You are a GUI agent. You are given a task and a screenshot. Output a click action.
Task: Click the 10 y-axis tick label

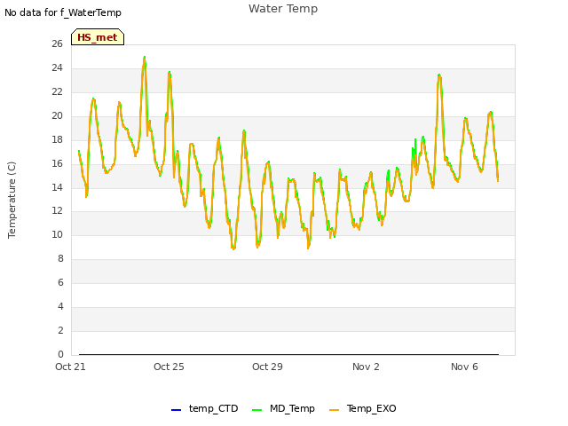click(57, 234)
